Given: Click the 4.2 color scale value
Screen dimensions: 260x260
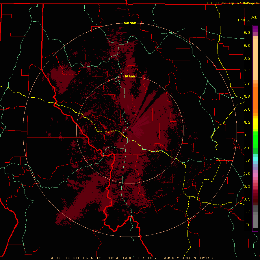Looking at the screenshot, I should pos(247,122).
